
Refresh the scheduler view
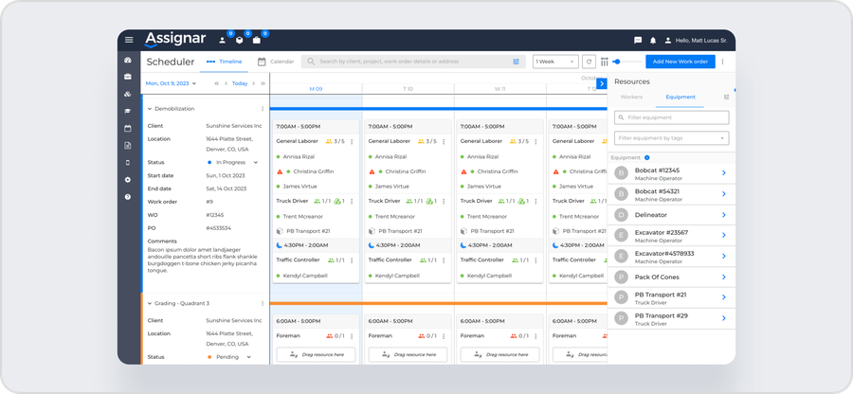589,62
